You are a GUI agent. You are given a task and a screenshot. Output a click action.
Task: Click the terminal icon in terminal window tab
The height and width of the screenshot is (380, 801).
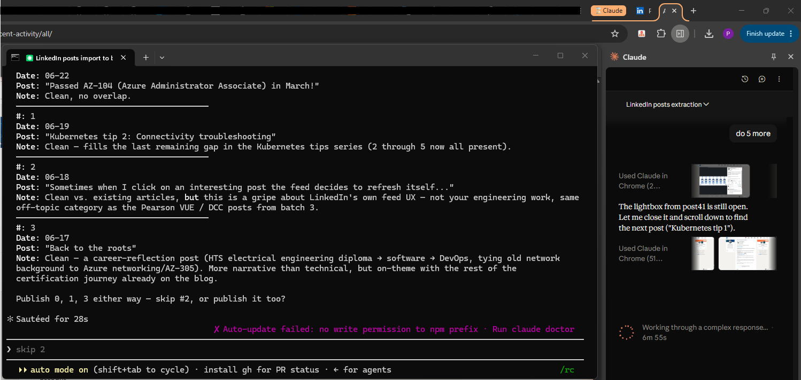click(x=15, y=58)
